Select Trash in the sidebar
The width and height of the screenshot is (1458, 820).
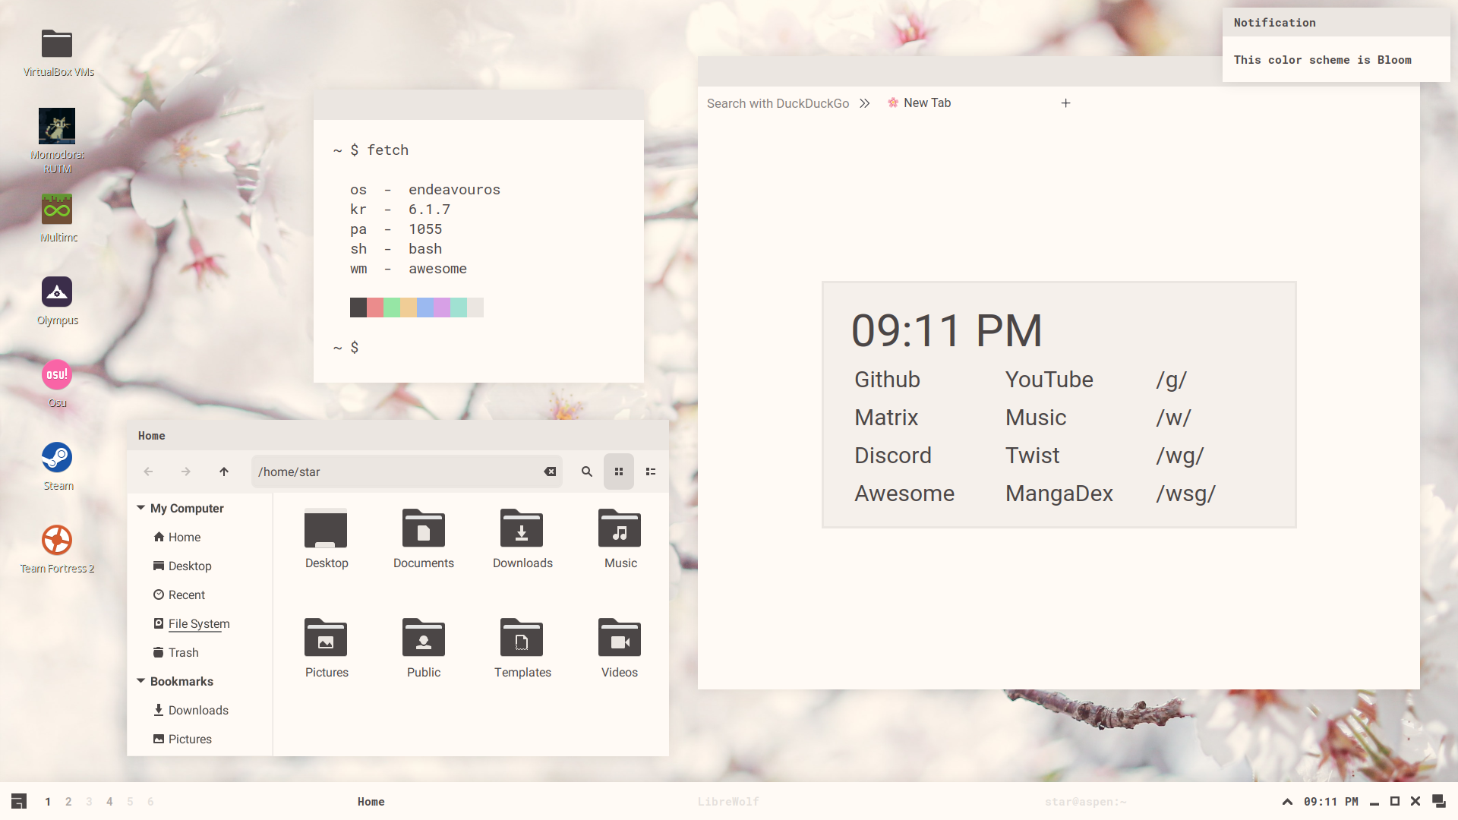(183, 652)
